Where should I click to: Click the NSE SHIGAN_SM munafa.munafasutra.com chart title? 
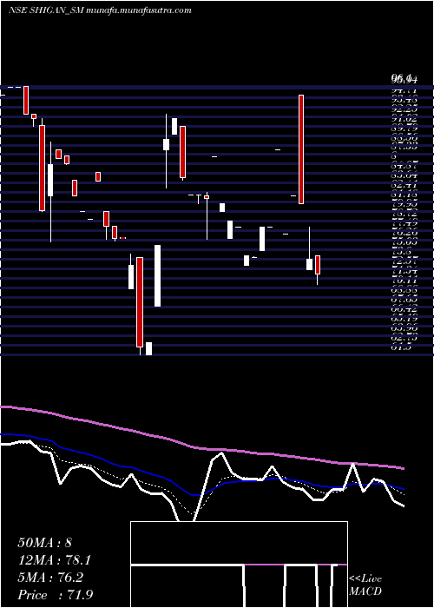pyautogui.click(x=100, y=10)
